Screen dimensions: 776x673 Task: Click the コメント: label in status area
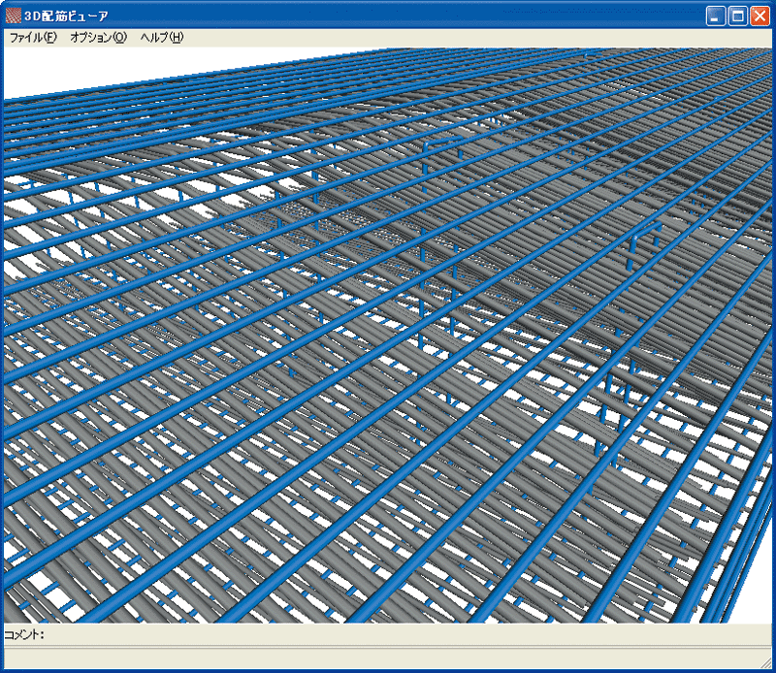(24, 634)
